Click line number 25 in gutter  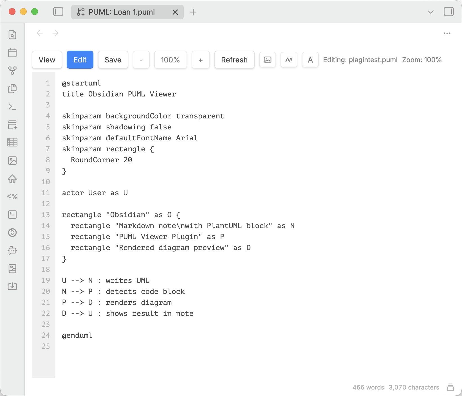[46, 346]
